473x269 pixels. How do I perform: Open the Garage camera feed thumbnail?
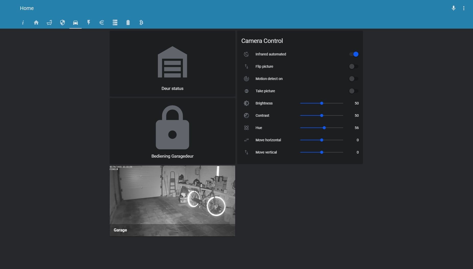pos(172,201)
